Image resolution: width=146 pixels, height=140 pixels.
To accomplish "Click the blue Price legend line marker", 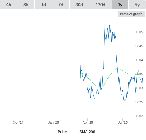I will tap(54, 132).
